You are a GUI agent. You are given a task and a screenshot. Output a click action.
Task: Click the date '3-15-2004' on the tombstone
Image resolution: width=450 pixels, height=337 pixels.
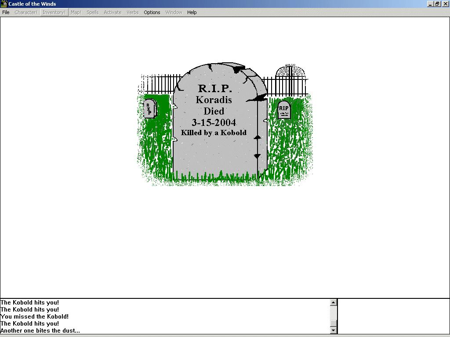214,123
